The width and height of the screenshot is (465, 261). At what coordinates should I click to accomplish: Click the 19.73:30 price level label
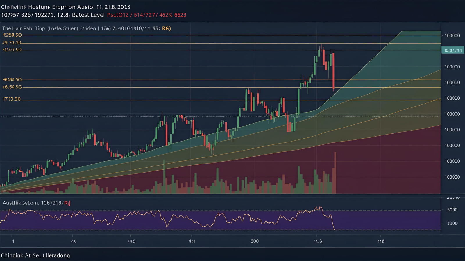(12, 43)
